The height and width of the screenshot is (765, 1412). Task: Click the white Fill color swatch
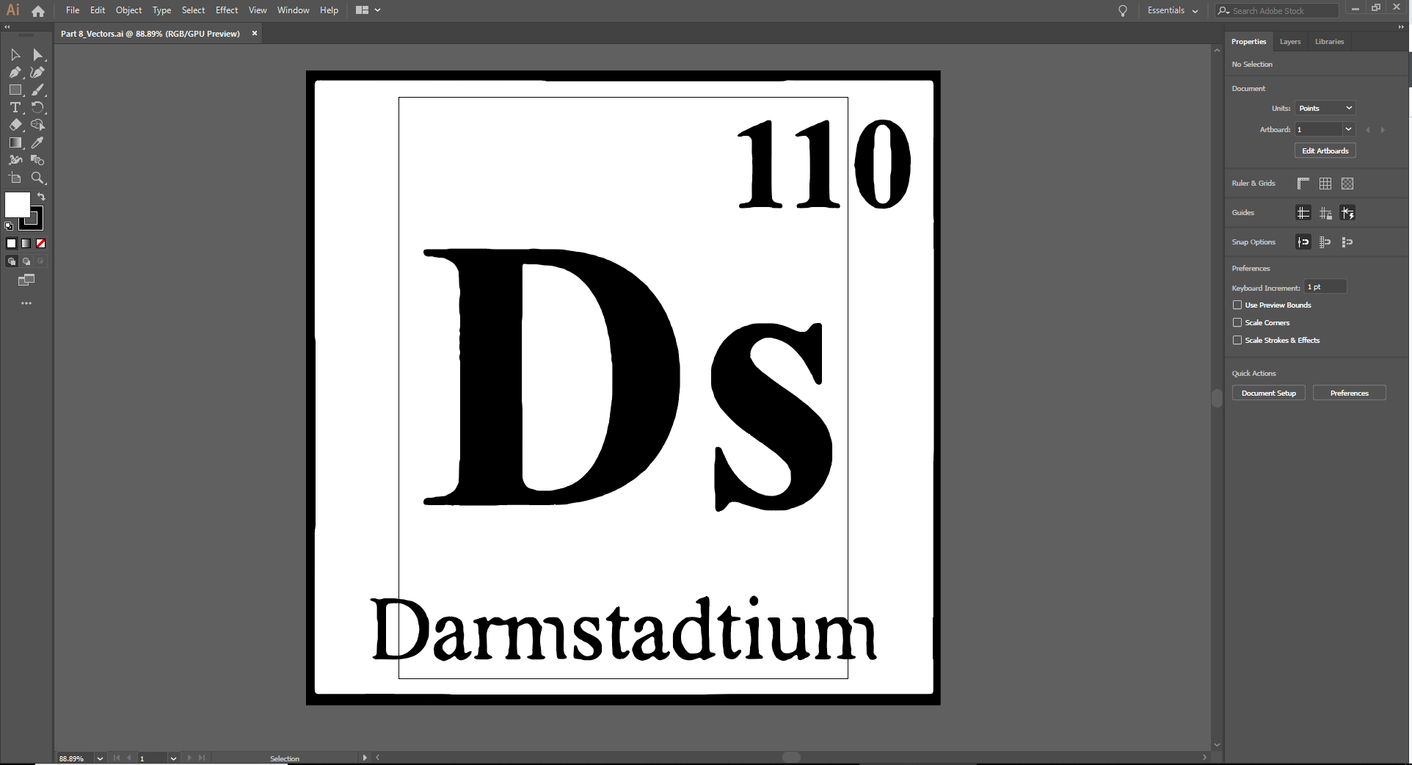pos(18,205)
